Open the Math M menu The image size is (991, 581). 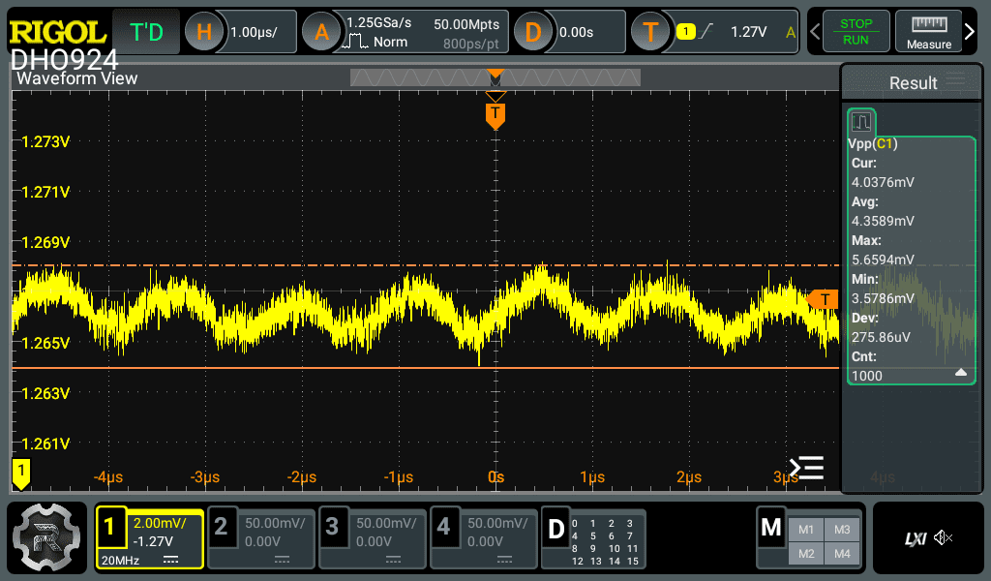[x=771, y=527]
